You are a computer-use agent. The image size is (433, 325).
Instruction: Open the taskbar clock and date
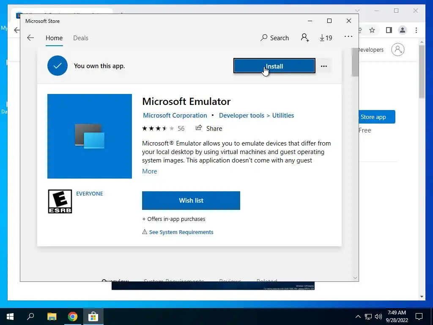tap(397, 317)
